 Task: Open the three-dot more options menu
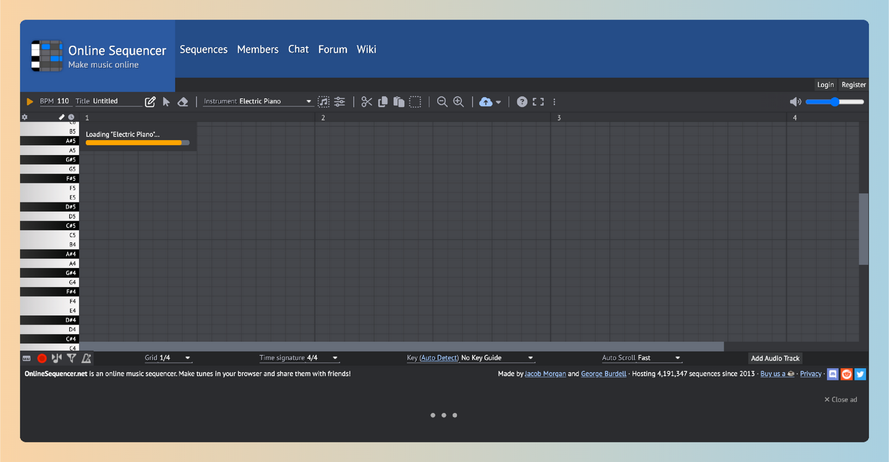click(x=554, y=101)
